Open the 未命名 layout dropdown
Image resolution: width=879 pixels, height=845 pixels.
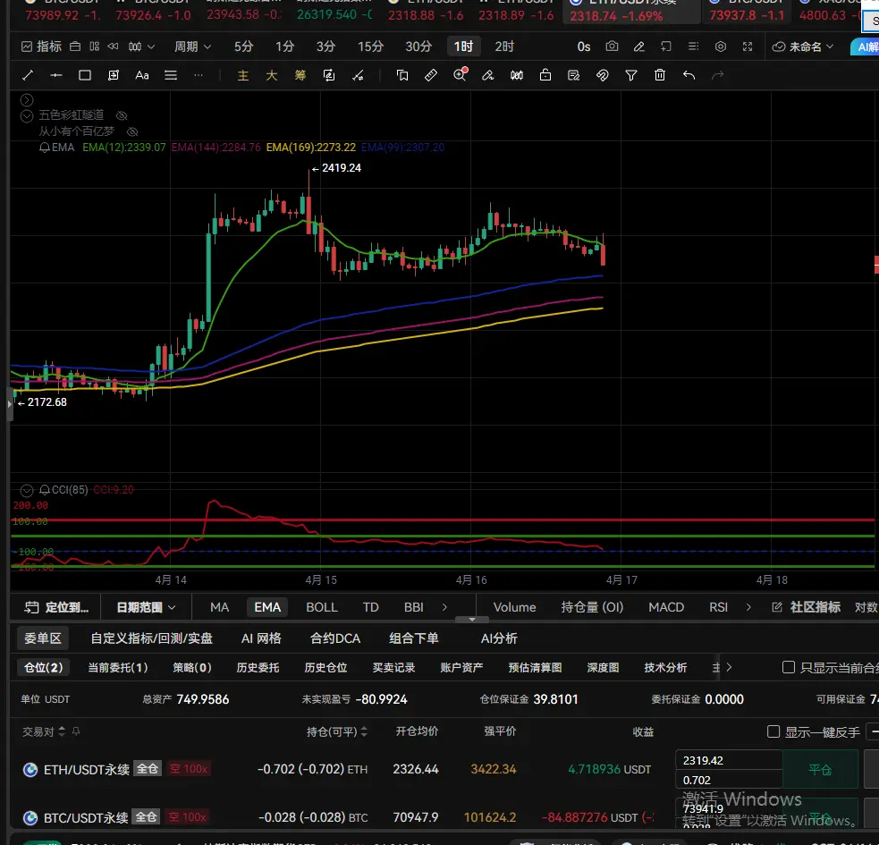point(803,46)
